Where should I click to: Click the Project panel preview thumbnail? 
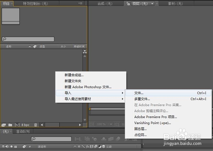[11, 16]
